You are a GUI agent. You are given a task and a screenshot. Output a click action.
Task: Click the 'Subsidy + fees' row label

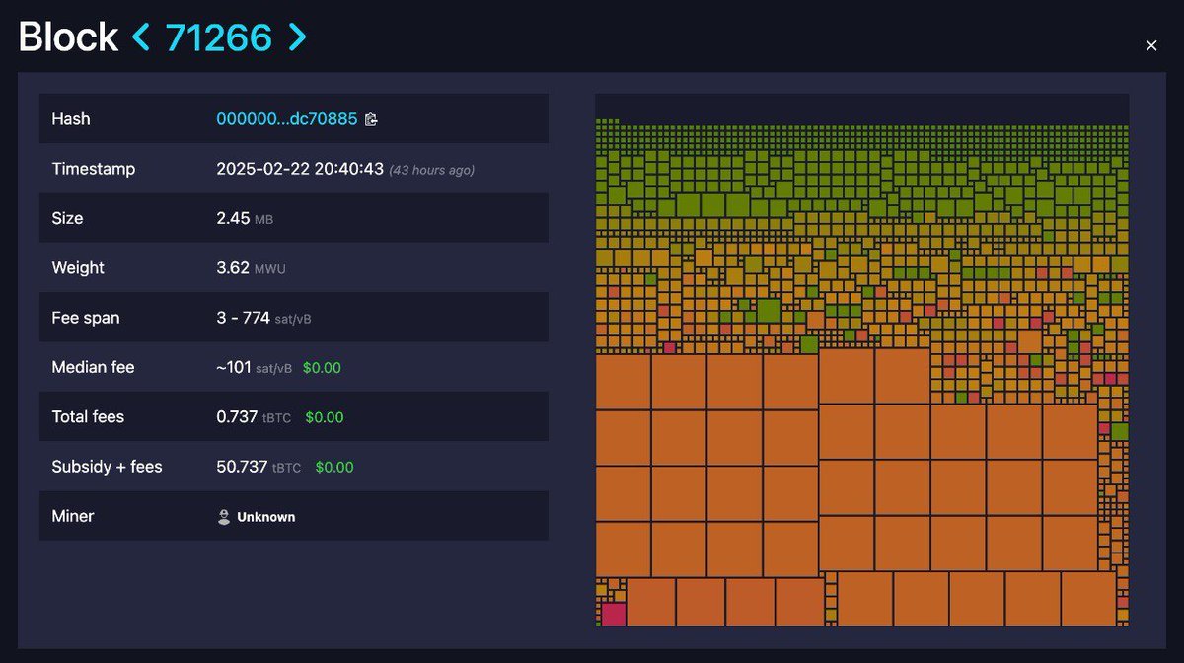tap(107, 467)
